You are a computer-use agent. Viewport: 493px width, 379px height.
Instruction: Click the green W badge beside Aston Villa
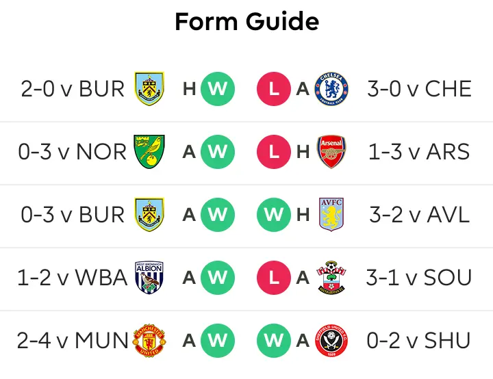pyautogui.click(x=274, y=215)
